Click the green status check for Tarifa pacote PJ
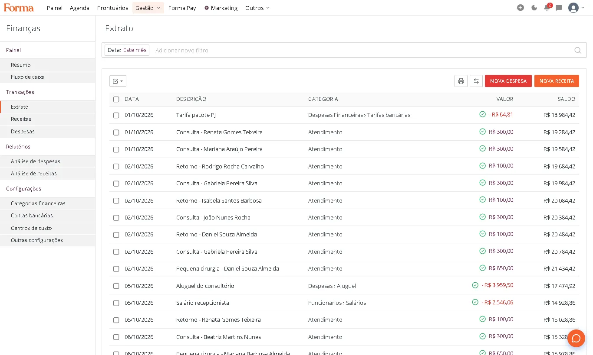 pos(482,114)
